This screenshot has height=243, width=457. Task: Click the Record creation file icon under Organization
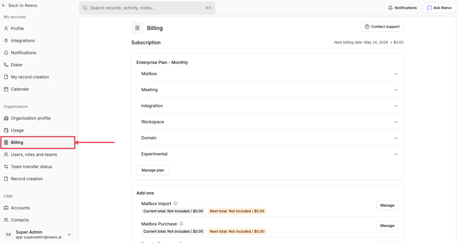pos(6,179)
